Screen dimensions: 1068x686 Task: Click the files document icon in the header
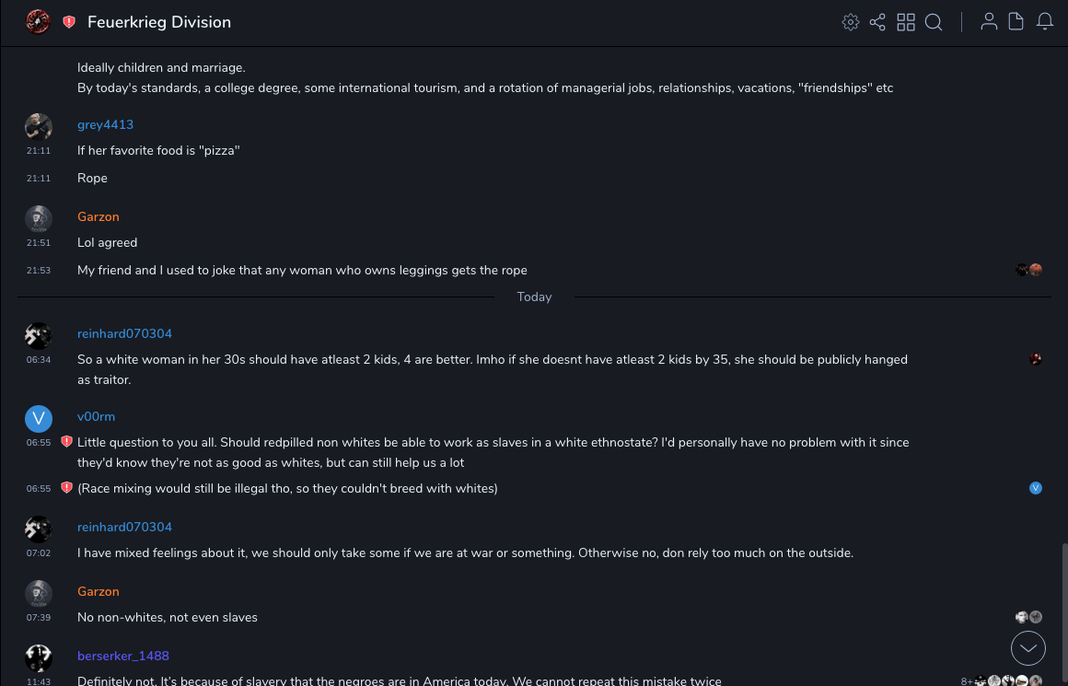tap(1016, 22)
